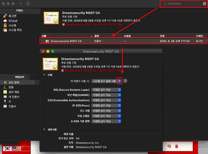The height and width of the screenshot is (154, 208).
Task: Collapse the 신뢰 section triangle
Action: point(44,75)
